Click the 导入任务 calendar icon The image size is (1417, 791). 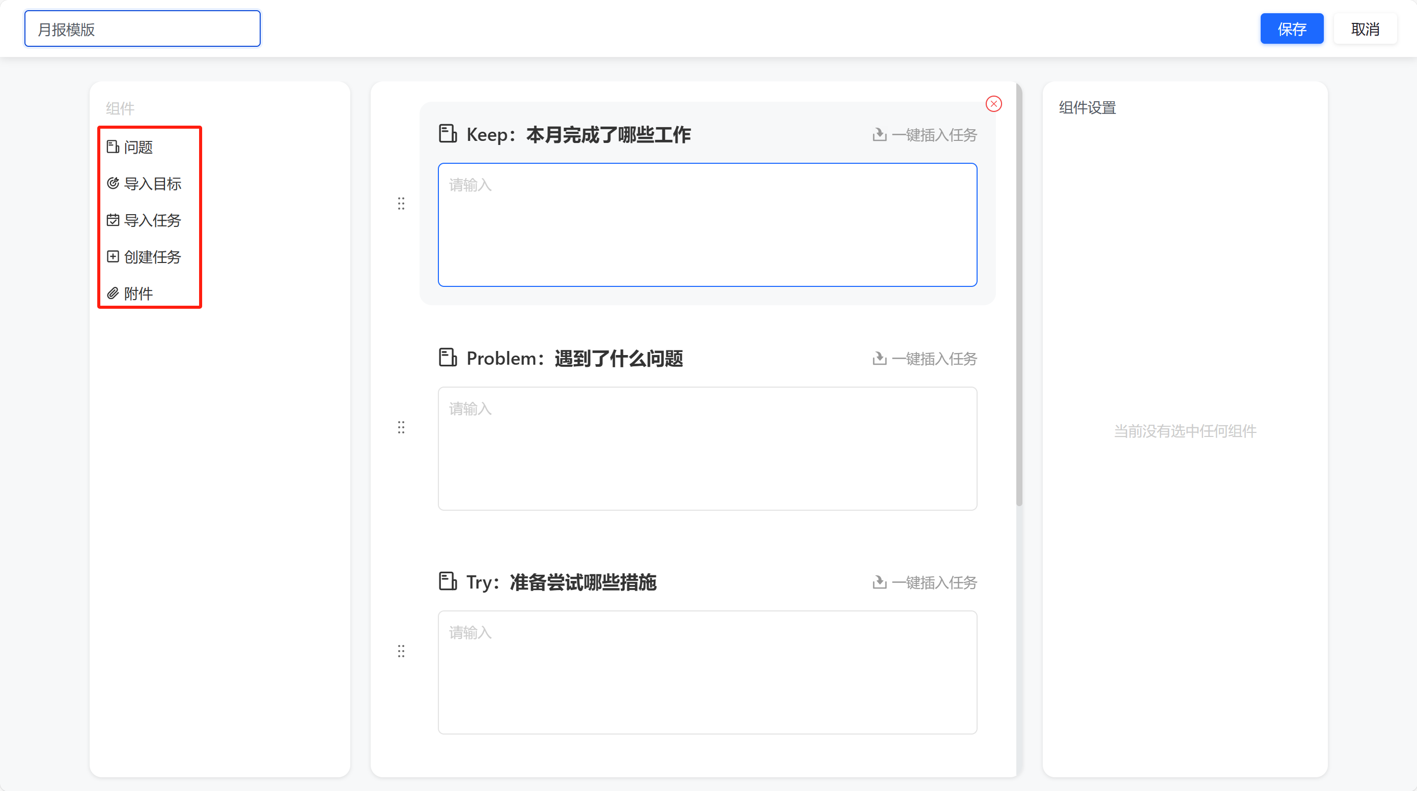[113, 220]
